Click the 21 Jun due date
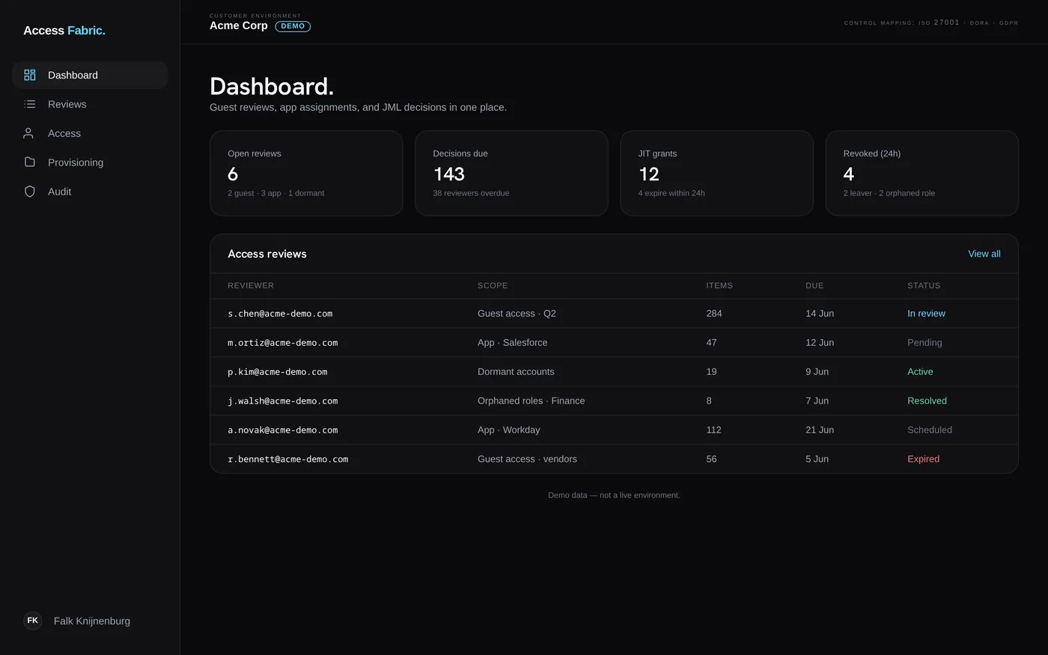The width and height of the screenshot is (1048, 655). (x=820, y=430)
